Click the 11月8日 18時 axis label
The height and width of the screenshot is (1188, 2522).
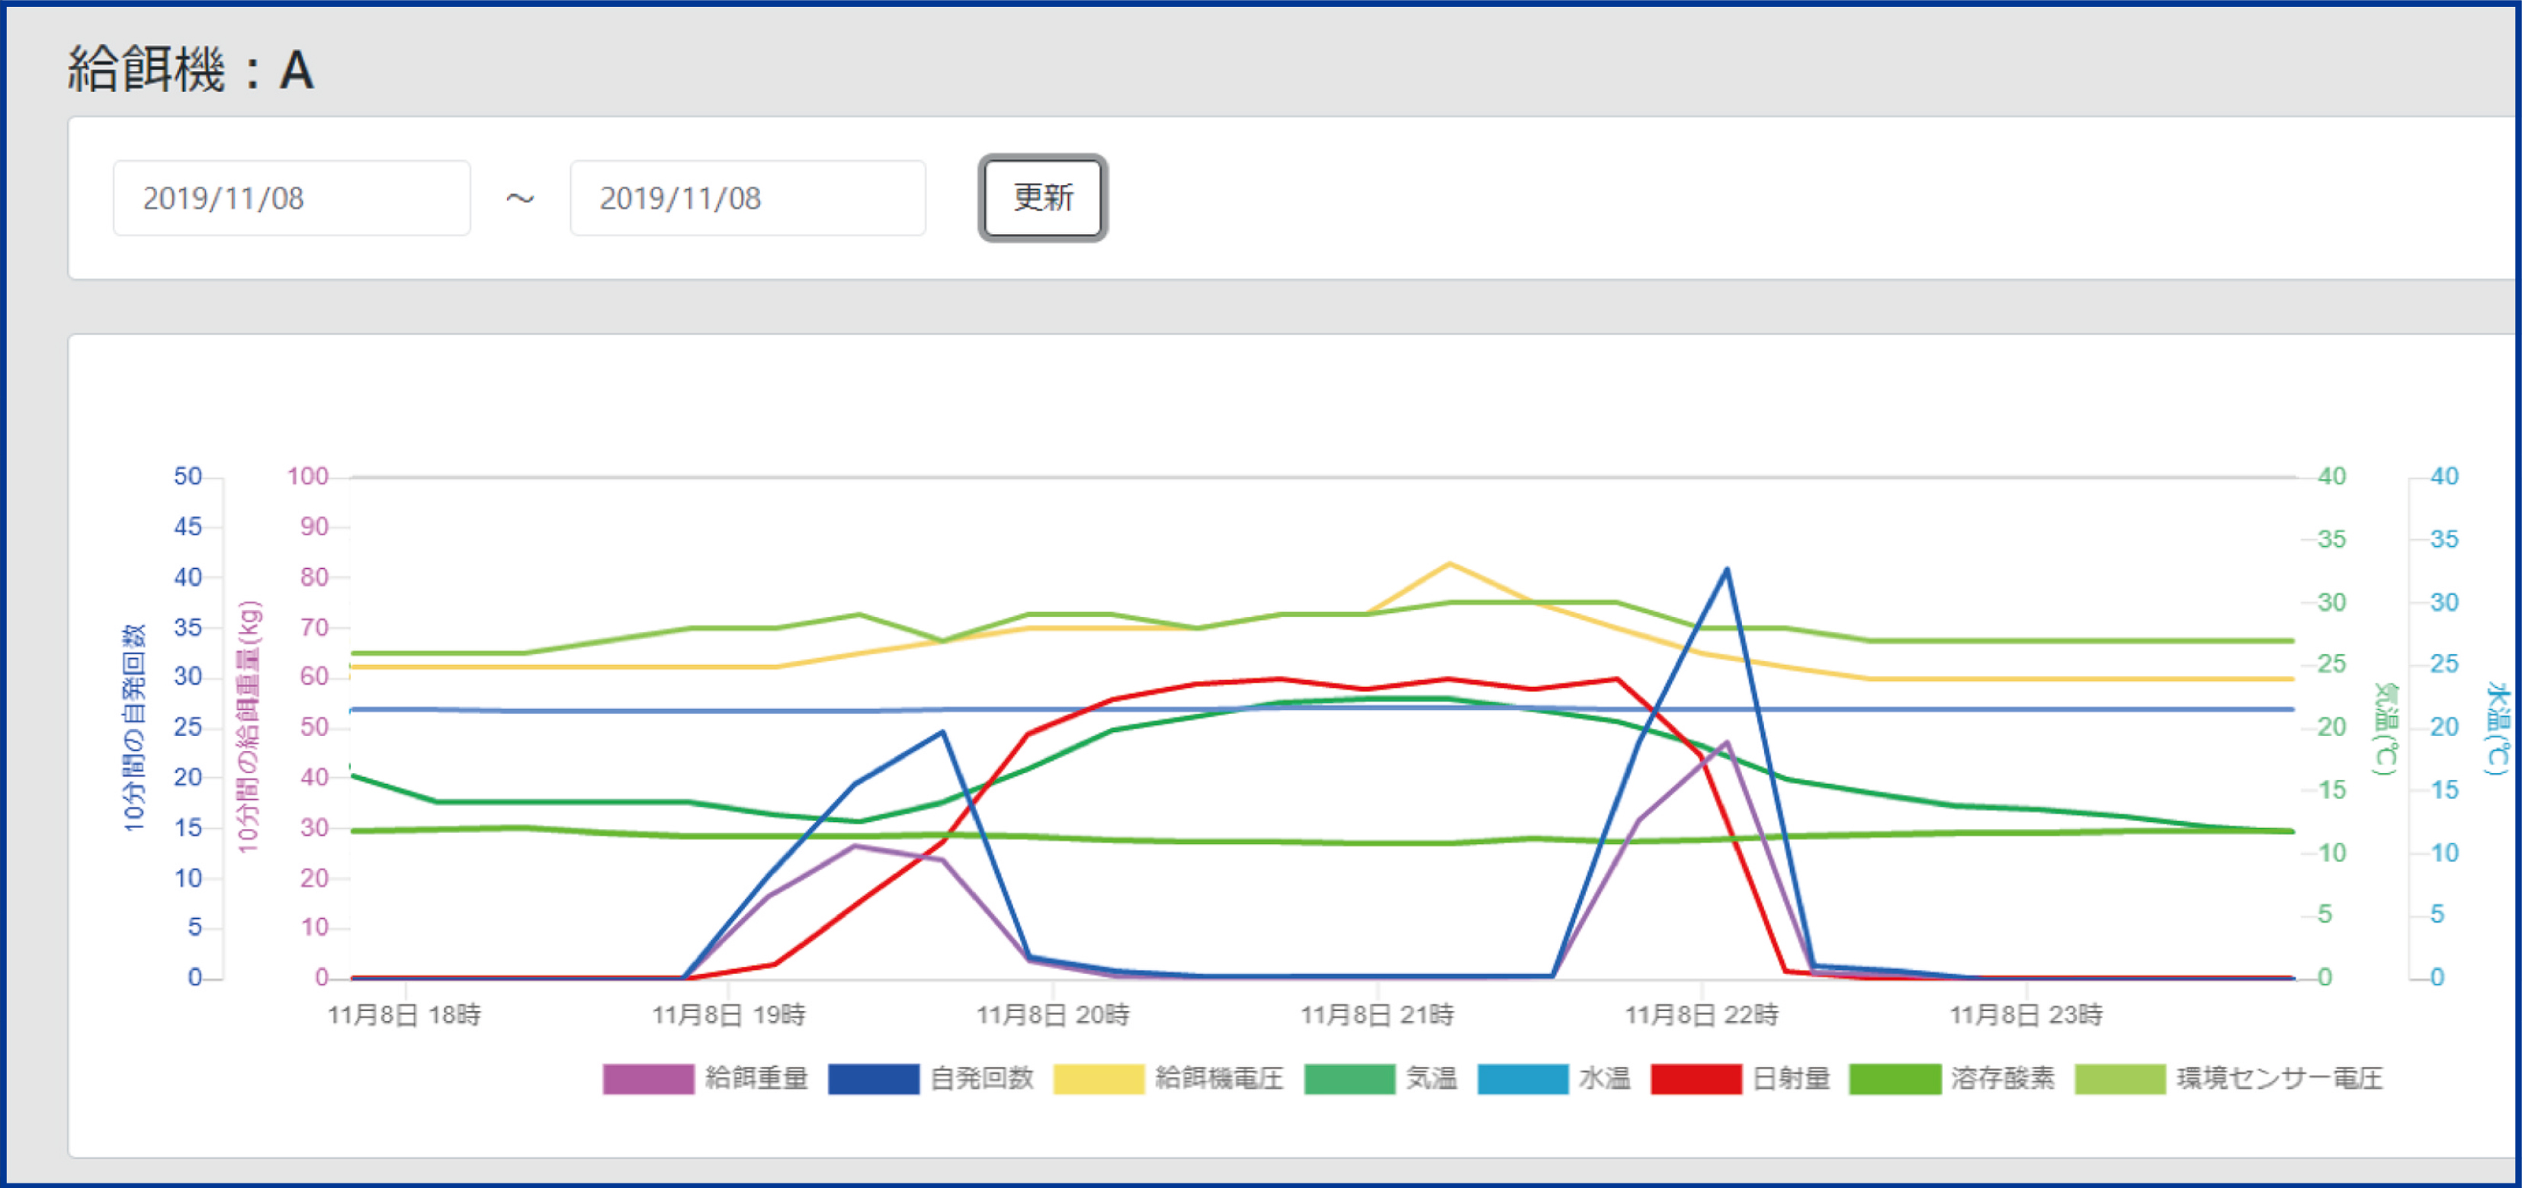404,1015
